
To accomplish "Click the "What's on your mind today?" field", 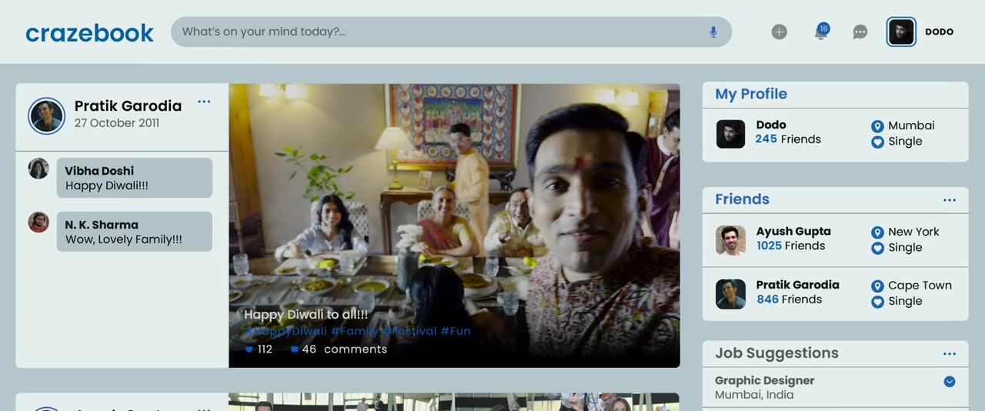I will (439, 32).
